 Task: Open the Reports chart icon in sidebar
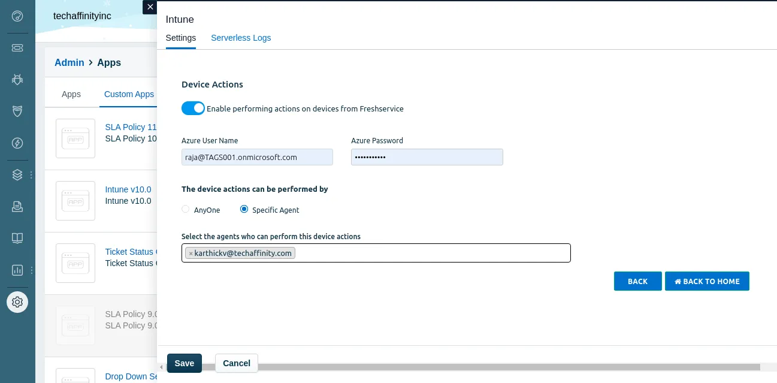pyautogui.click(x=17, y=270)
